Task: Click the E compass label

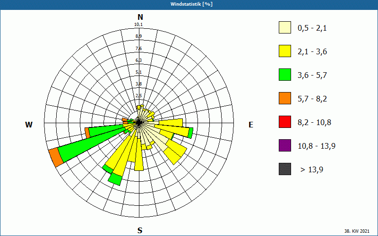Action: (251, 125)
